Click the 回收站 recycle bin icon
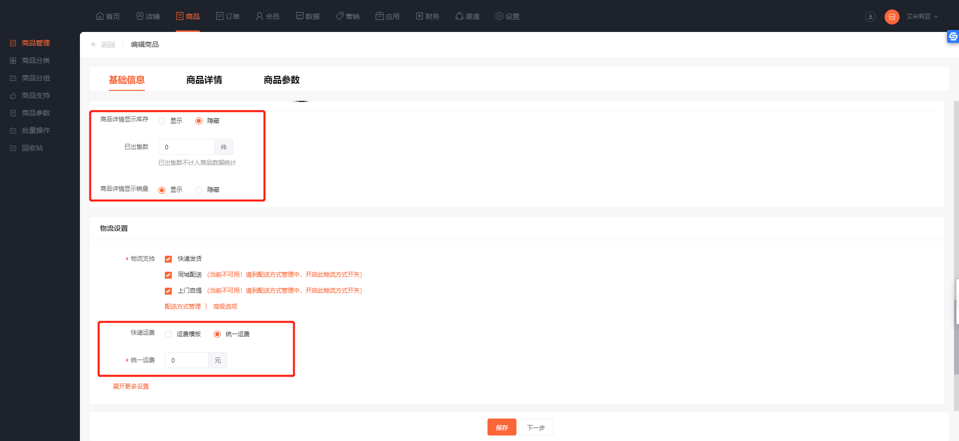The height and width of the screenshot is (441, 959). (13, 148)
